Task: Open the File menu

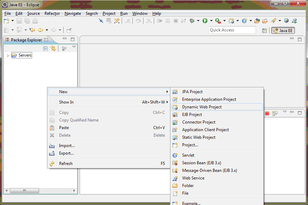Action: click(x=8, y=13)
